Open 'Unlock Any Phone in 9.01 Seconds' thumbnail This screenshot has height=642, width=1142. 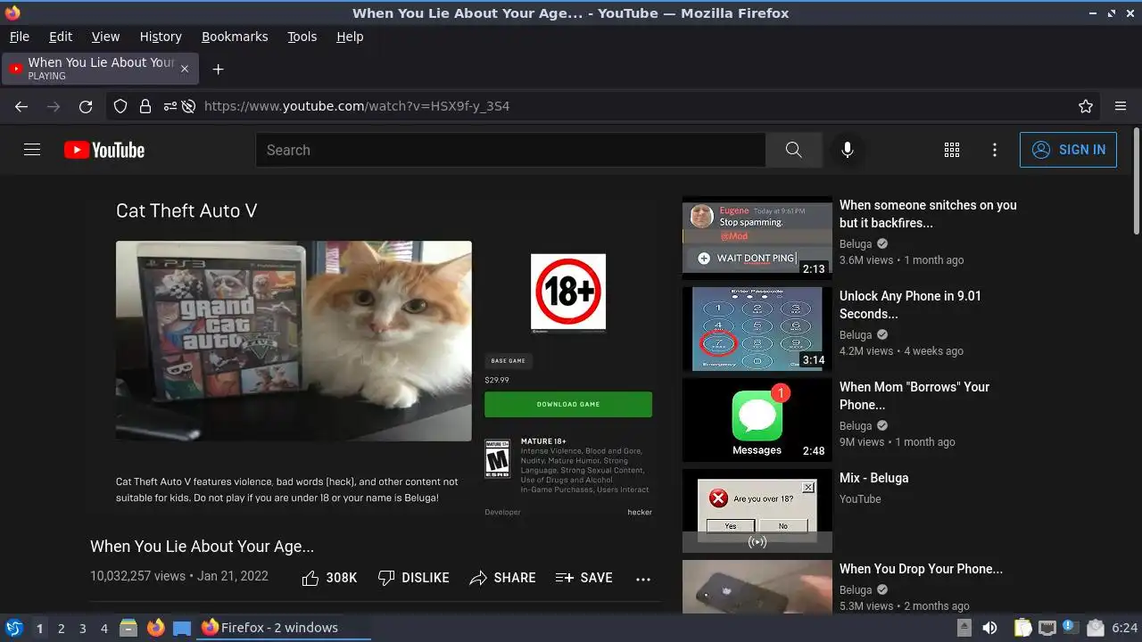[x=757, y=329]
